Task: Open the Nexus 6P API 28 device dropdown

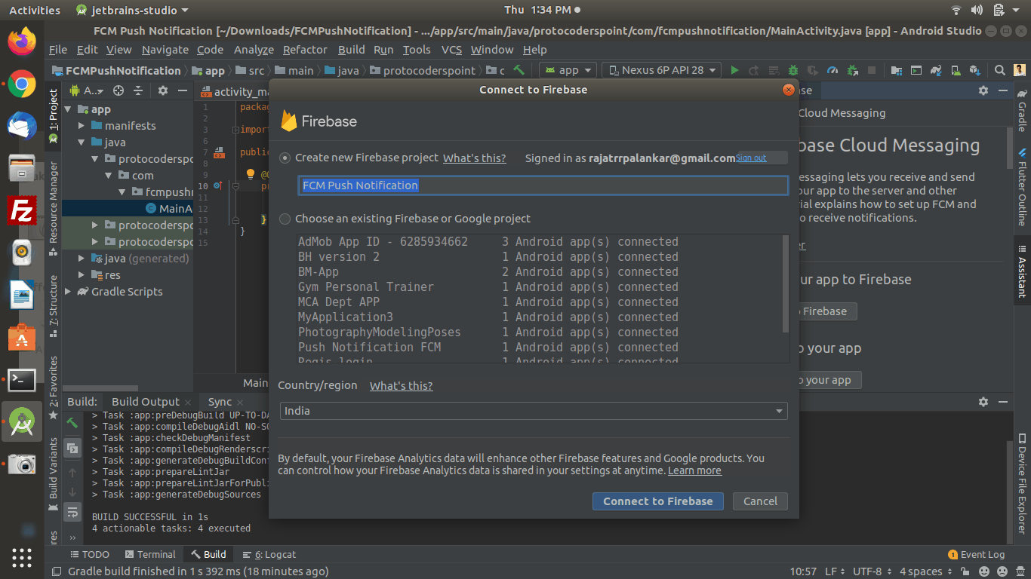Action: (660, 69)
